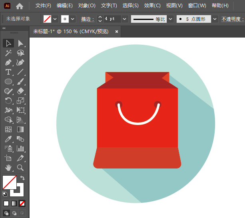Set paint mode to Gradient
This screenshot has height=218, width=245.
coord(14,204)
